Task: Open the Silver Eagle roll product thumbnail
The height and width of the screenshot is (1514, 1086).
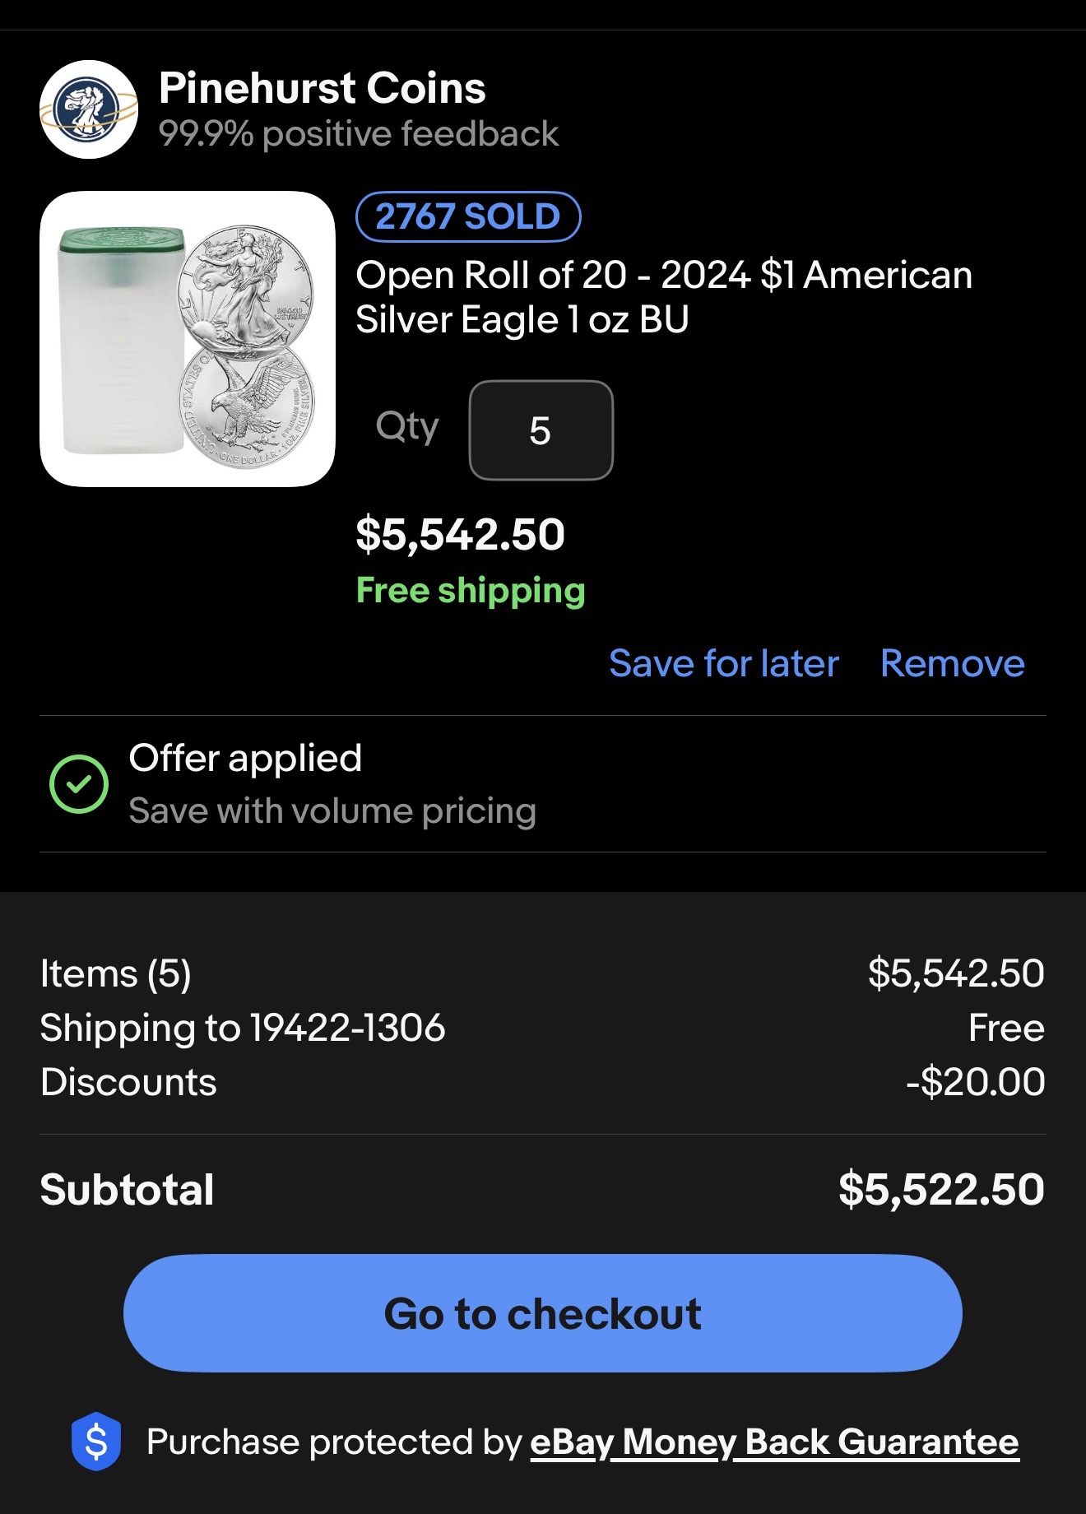Action: [x=188, y=339]
